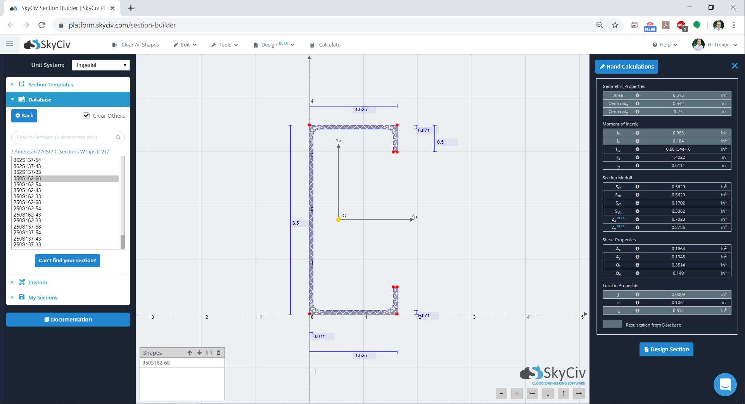Click the info icon beside Iz
This screenshot has height=404, width=745.
[x=637, y=133]
